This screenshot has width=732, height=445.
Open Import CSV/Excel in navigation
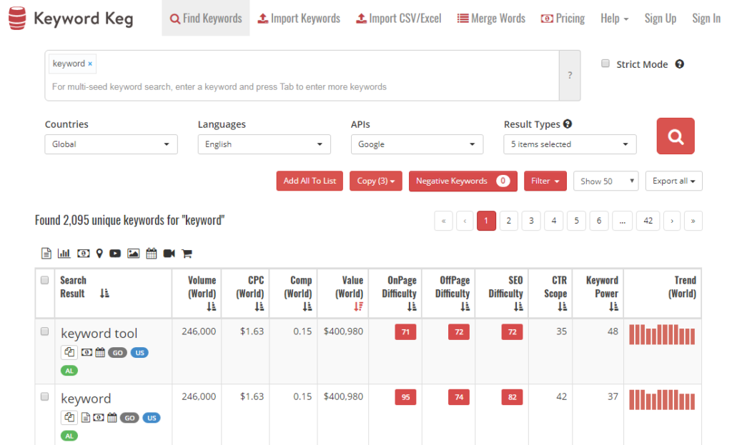398,18
